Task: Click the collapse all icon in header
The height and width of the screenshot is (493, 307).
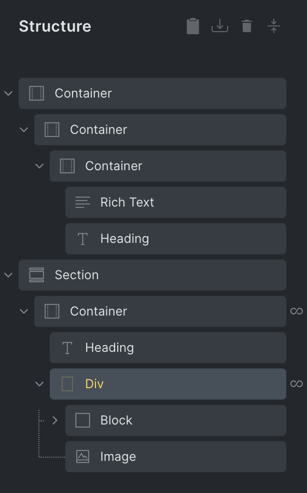Action: pos(274,26)
